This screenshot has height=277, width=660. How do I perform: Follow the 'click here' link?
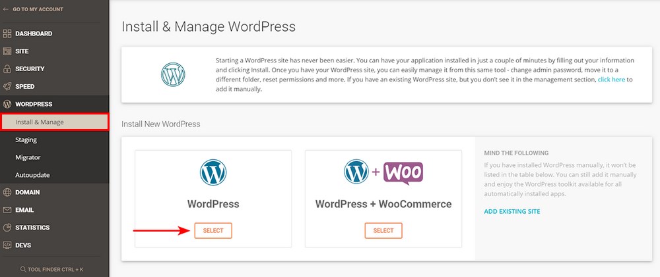coord(611,80)
